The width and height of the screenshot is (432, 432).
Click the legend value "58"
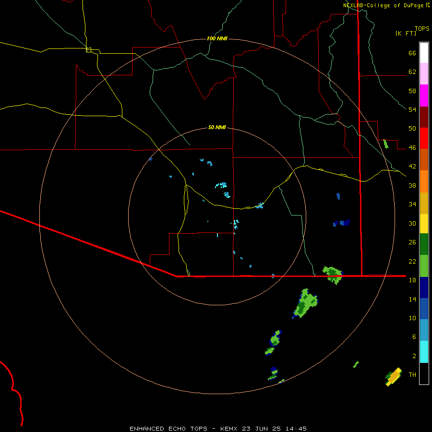pyautogui.click(x=412, y=91)
